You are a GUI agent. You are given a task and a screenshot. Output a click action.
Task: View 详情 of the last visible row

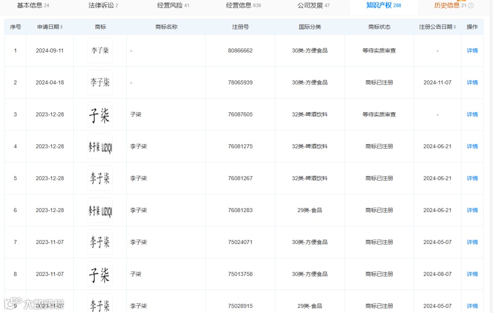[472, 306]
